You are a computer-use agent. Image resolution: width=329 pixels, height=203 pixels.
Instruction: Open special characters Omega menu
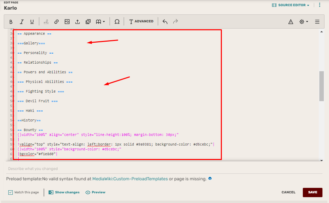pyautogui.click(x=117, y=22)
